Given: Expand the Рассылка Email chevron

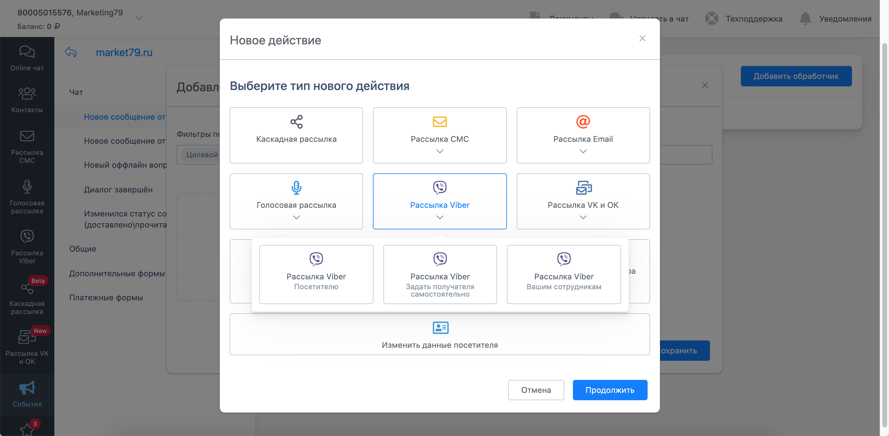Looking at the screenshot, I should [x=583, y=151].
